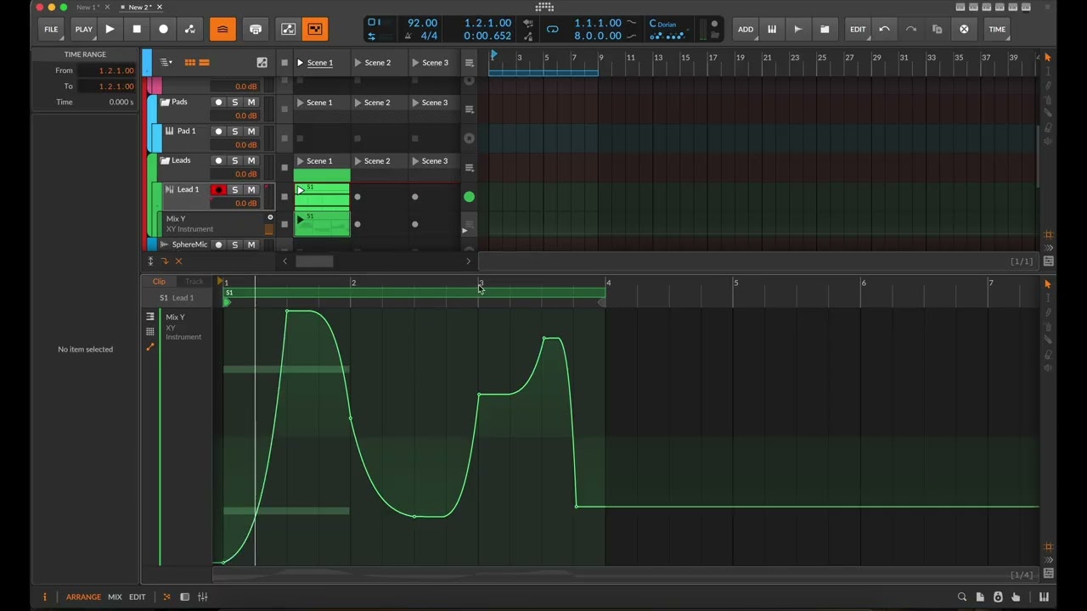Click the printer-like capture icon in toolbar

point(256,29)
